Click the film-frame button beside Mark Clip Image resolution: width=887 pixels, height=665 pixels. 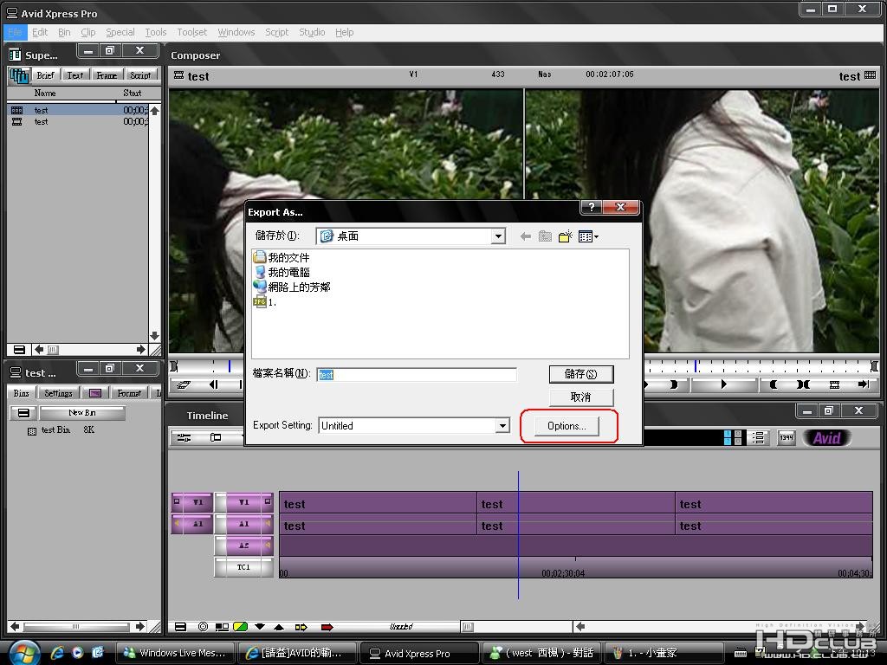834,384
